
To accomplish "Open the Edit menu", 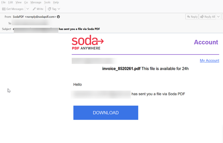I will [x=11, y=2].
